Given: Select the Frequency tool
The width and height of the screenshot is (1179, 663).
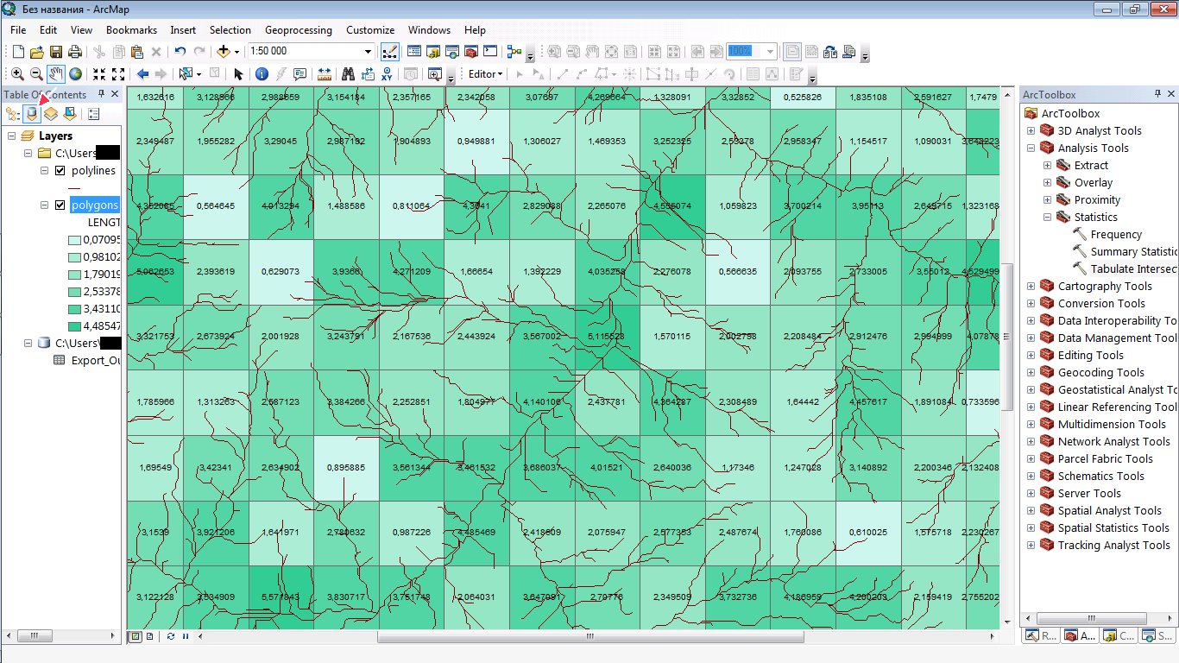Looking at the screenshot, I should pyautogui.click(x=1115, y=235).
